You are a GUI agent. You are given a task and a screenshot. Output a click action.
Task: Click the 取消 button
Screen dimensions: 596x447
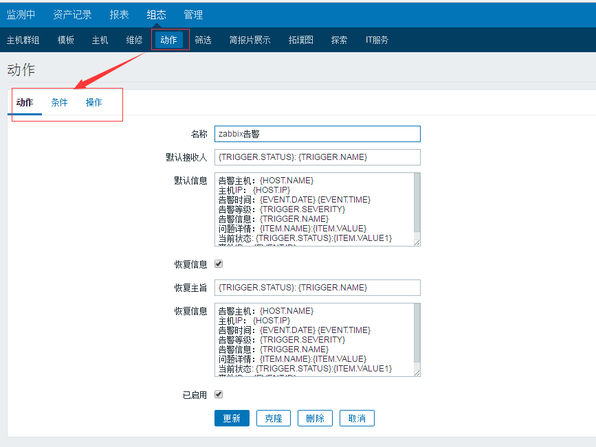(x=357, y=418)
